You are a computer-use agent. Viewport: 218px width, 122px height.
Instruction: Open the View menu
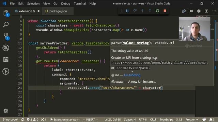click(46, 4)
